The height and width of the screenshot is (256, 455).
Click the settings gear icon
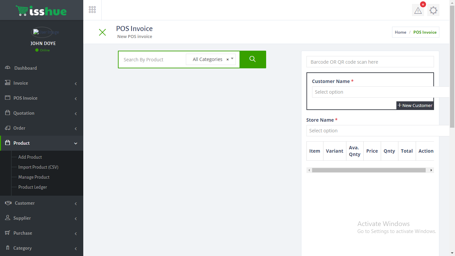point(433,10)
